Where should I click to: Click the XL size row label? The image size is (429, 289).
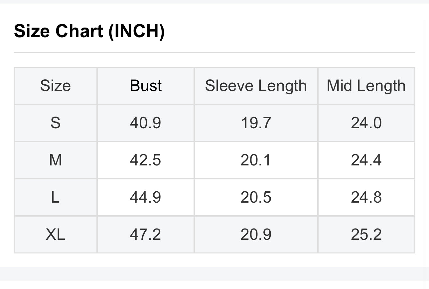coord(55,235)
